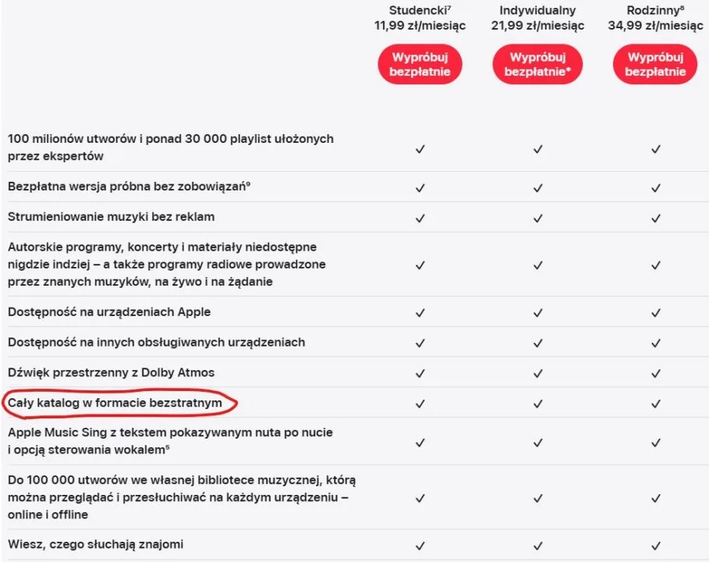Click the Strumieniowanie muzyki bez reklam text

111,216
